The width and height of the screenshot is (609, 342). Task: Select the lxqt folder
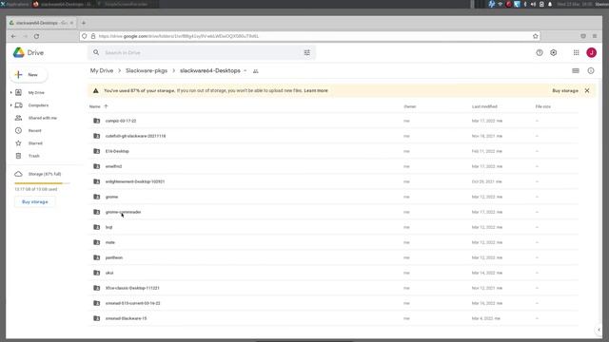(333, 227)
